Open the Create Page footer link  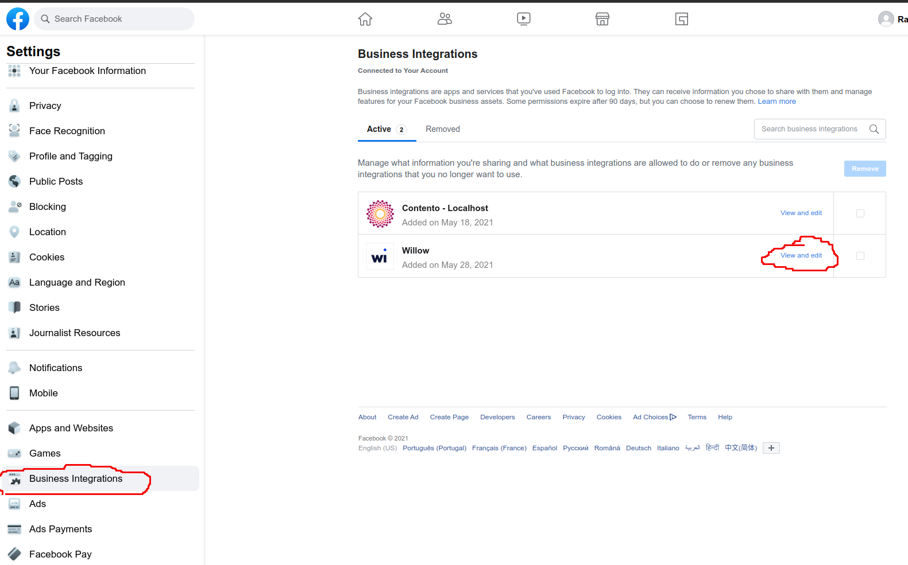449,417
